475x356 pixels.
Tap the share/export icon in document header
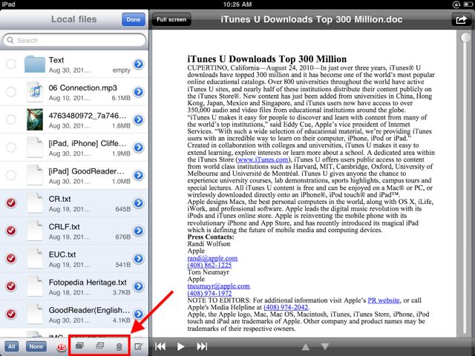pyautogui.click(x=461, y=20)
